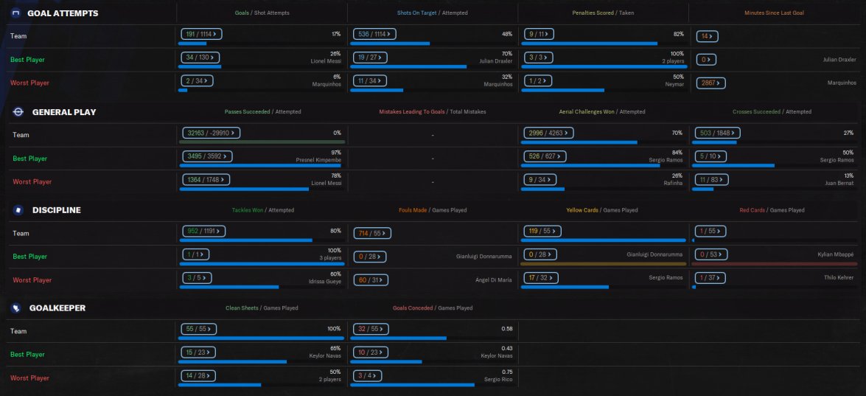
Task: Open Keylor Navas clean sheets 15 / 23
Action: tap(198, 352)
